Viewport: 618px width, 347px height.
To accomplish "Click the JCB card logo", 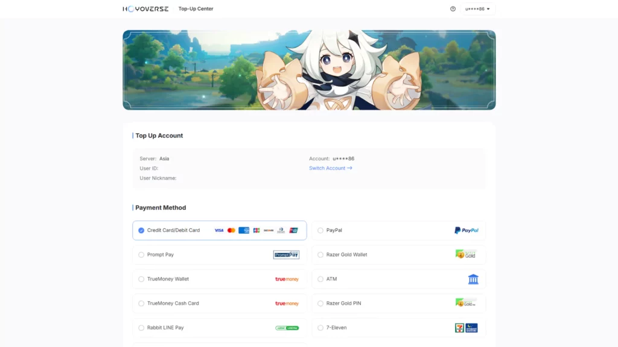I will [x=256, y=231].
